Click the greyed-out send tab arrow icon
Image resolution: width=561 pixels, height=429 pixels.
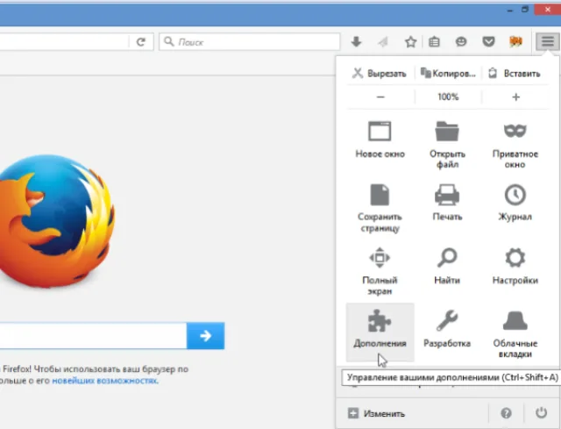point(383,42)
